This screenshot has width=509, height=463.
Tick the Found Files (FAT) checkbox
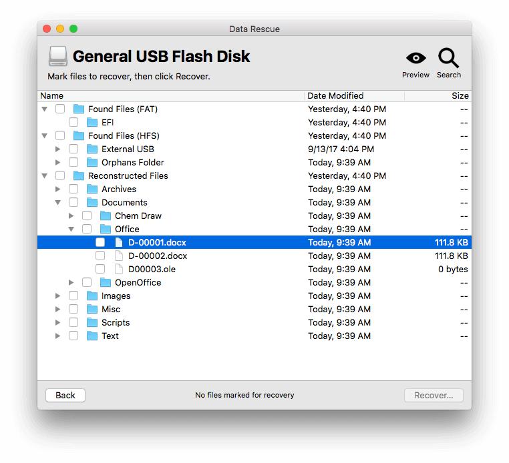[60, 109]
